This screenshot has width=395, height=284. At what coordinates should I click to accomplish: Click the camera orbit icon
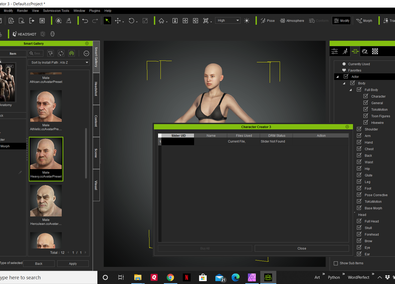[x=195, y=21]
